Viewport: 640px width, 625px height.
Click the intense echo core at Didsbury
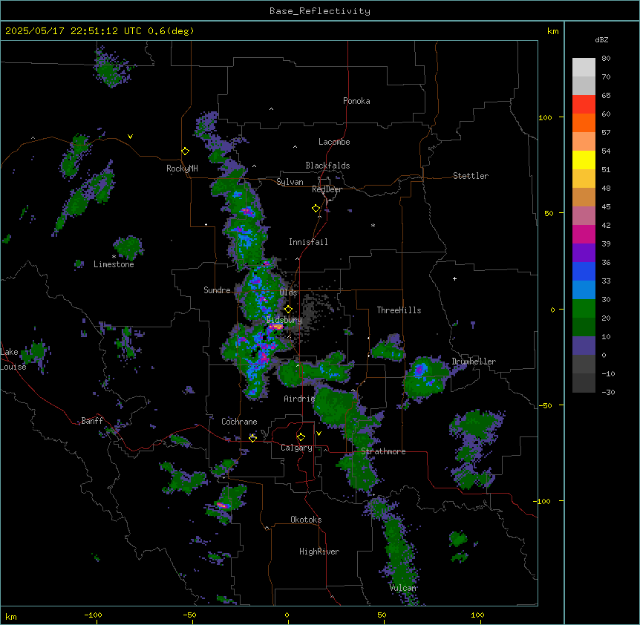(x=276, y=327)
